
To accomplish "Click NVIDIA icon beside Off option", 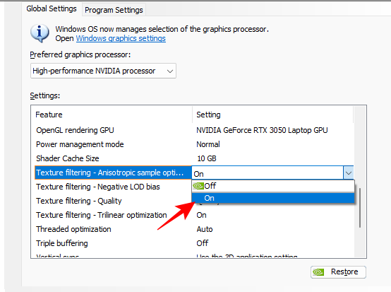I will pyautogui.click(x=198, y=186).
